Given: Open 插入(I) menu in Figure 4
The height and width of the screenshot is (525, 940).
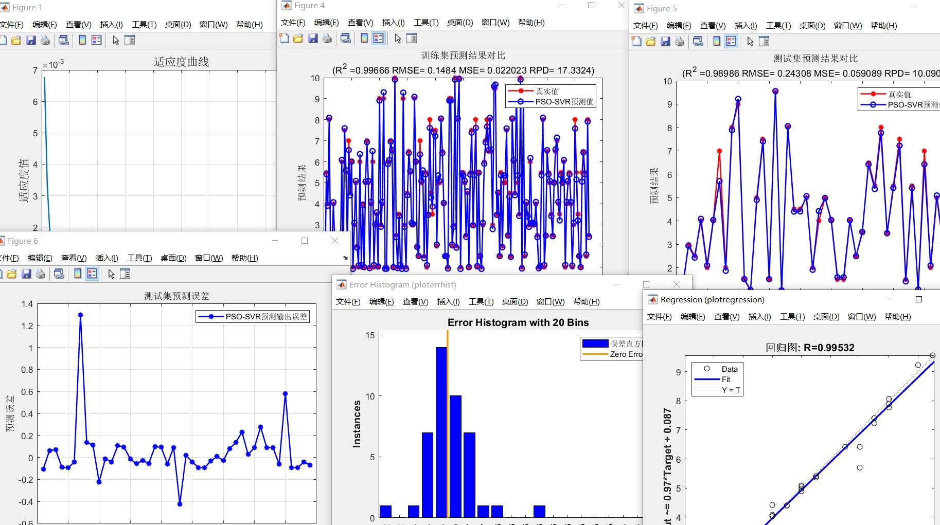Looking at the screenshot, I should pos(394,22).
